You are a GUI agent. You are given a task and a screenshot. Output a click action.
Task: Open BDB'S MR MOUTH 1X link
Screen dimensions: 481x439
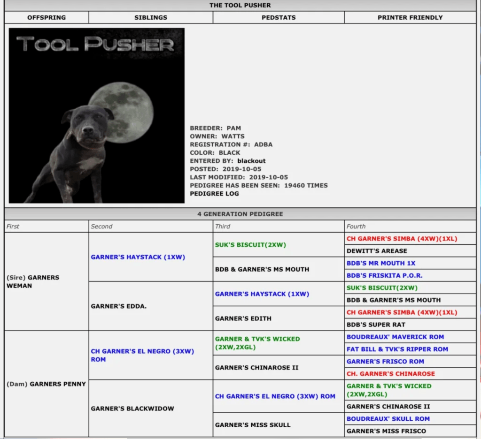pos(381,263)
